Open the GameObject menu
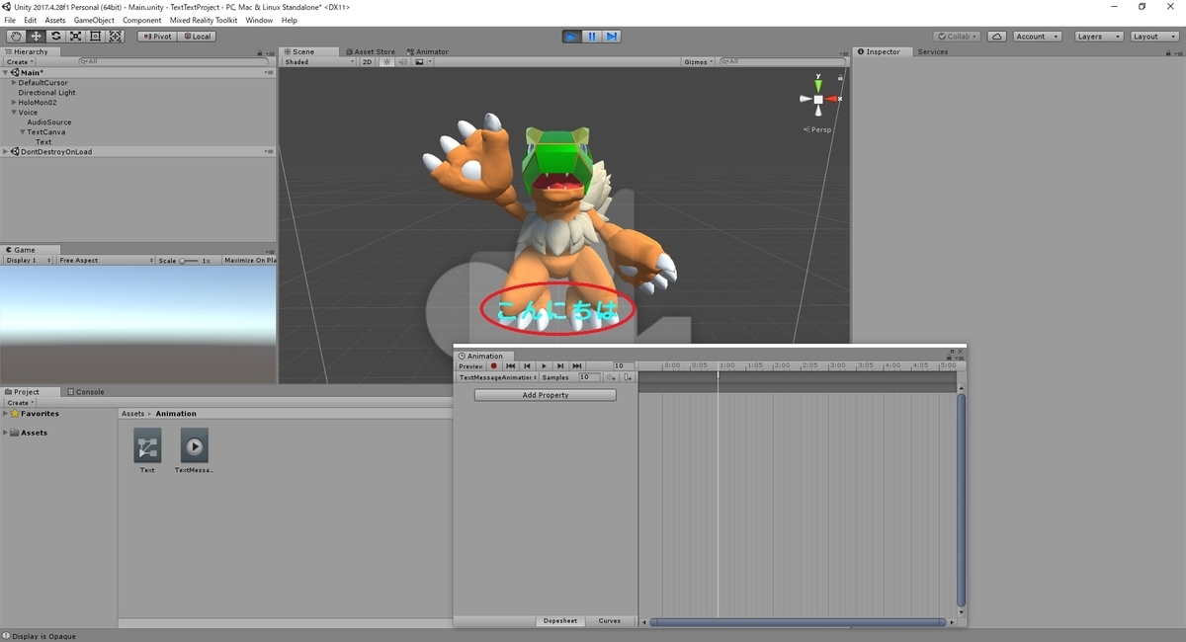The height and width of the screenshot is (642, 1186). (94, 20)
